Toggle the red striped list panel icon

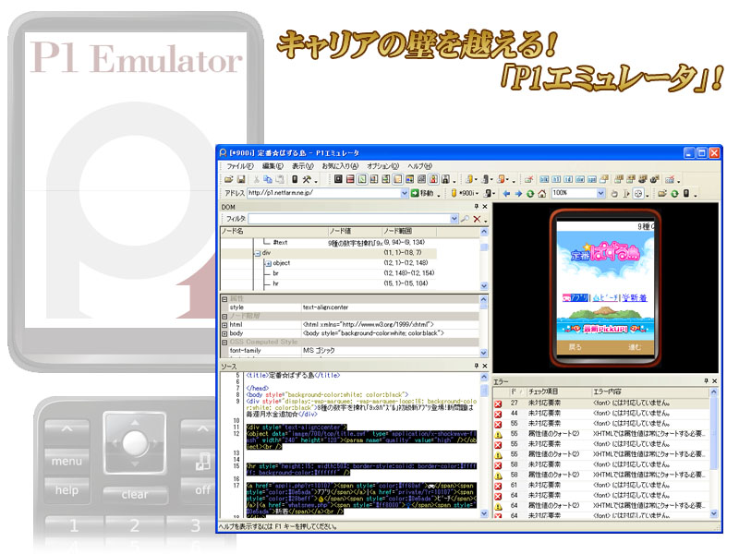[x=350, y=179]
